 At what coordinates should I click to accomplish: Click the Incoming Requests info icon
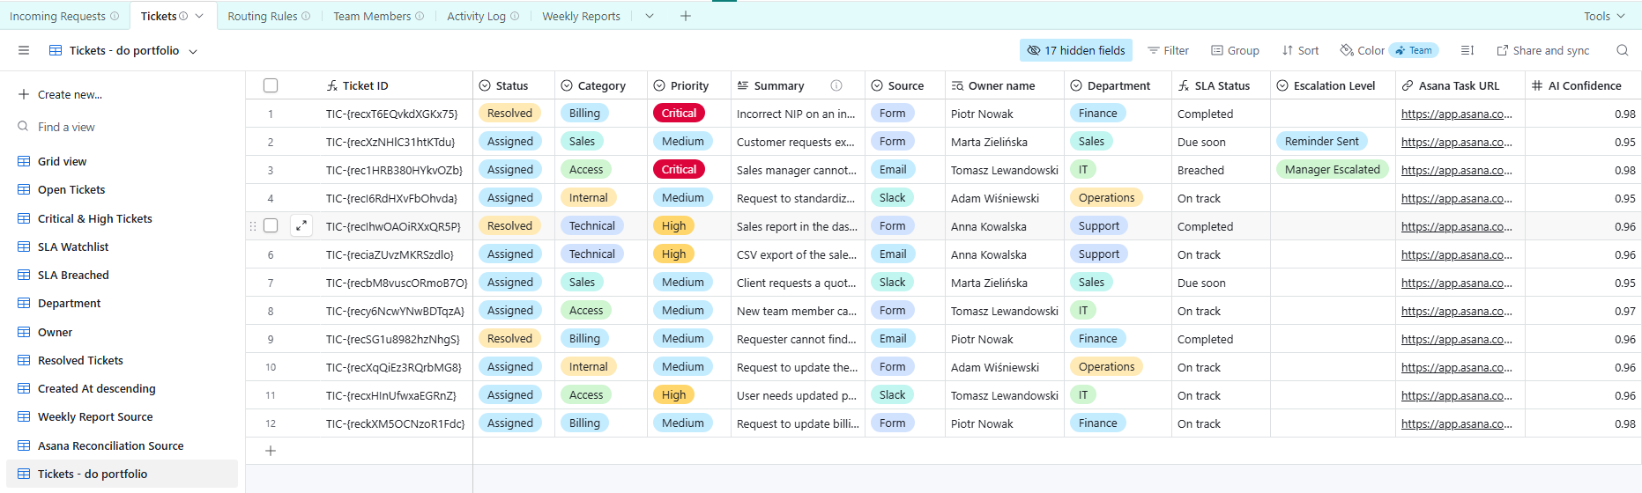115,16
